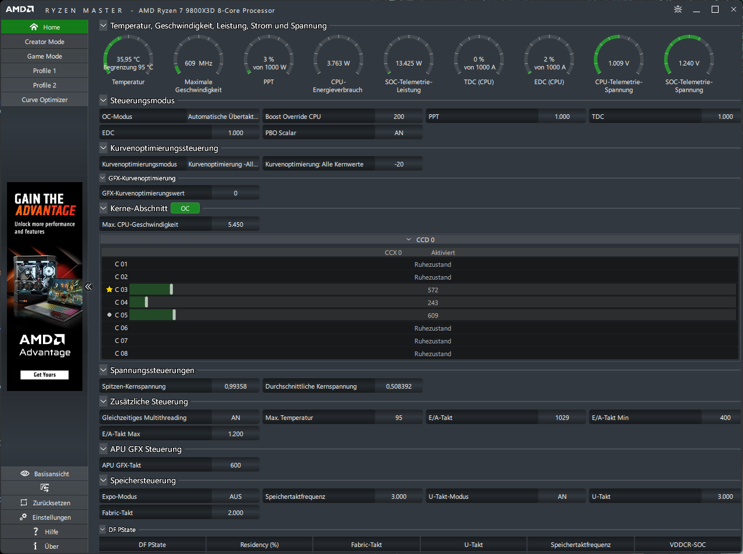Click Einstellungen text button
743x554 pixels.
[52, 517]
